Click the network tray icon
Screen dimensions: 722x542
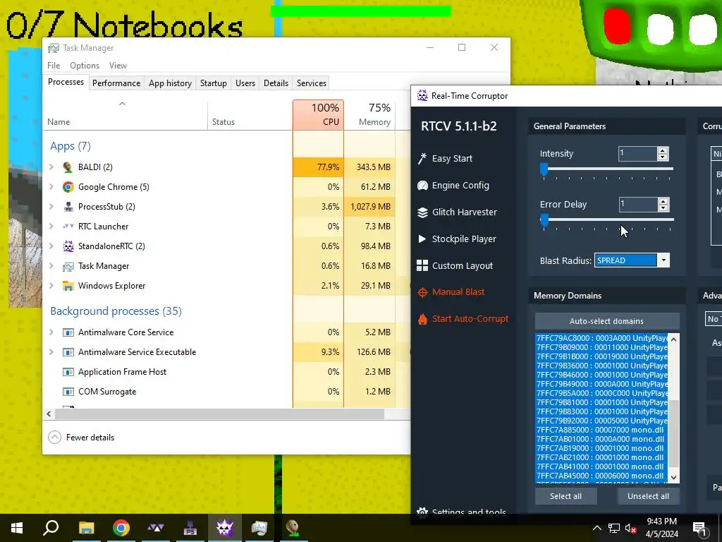[x=614, y=528]
